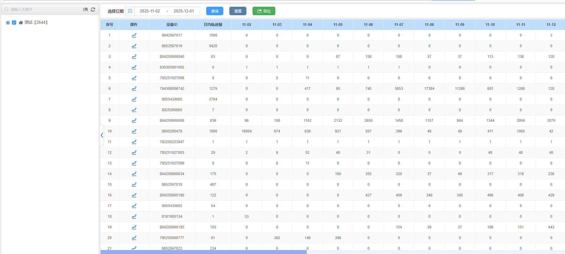Click the refresh icon beside keyword search

[x=93, y=9]
